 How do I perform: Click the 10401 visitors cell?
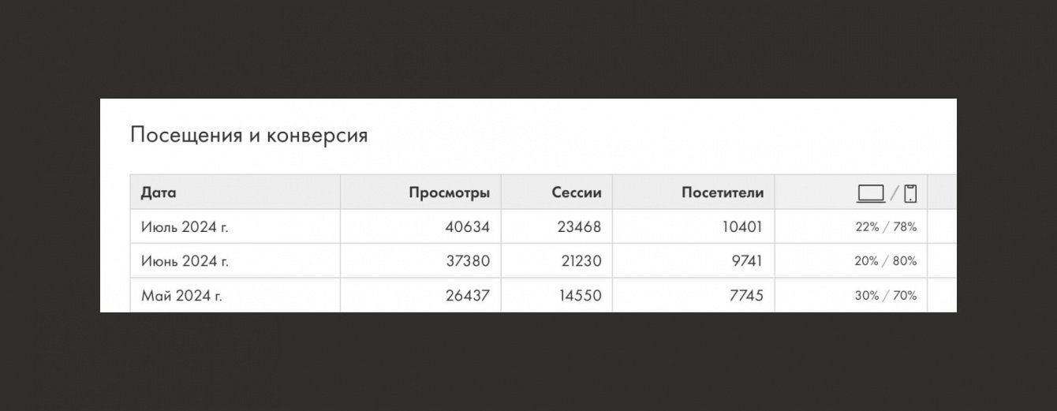742,227
